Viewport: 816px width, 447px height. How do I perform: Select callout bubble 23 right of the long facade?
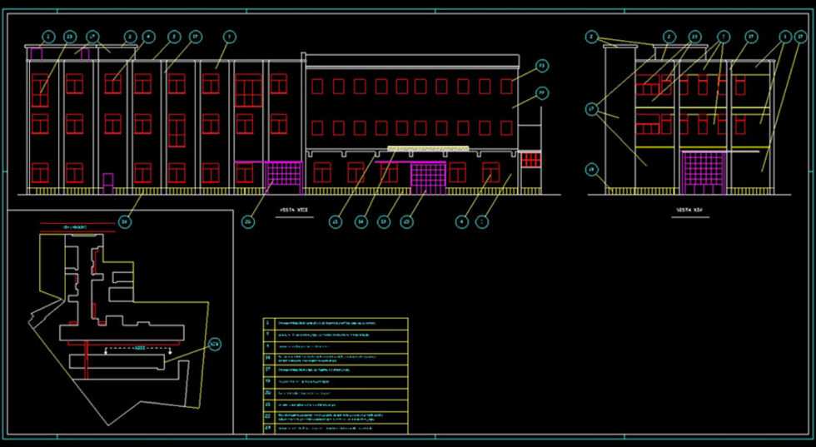[540, 66]
